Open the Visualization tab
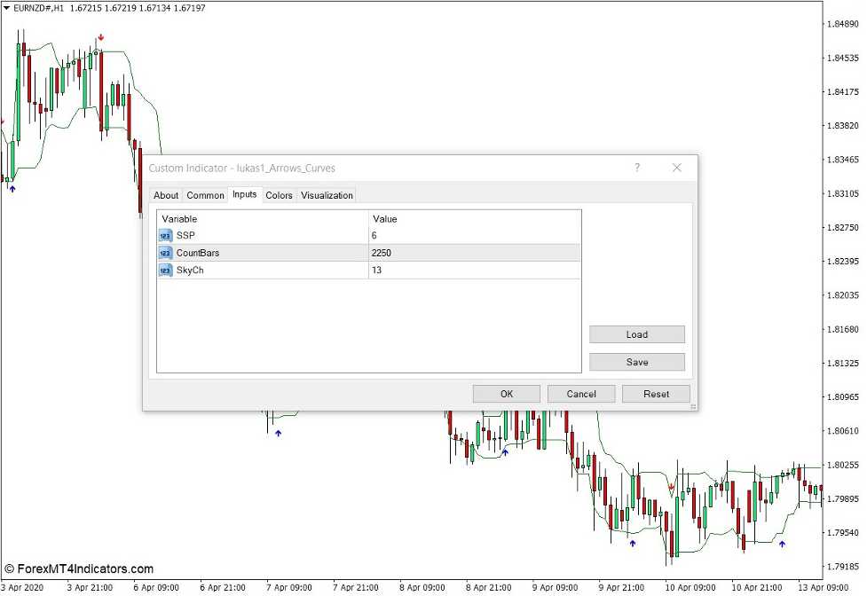 tap(327, 195)
